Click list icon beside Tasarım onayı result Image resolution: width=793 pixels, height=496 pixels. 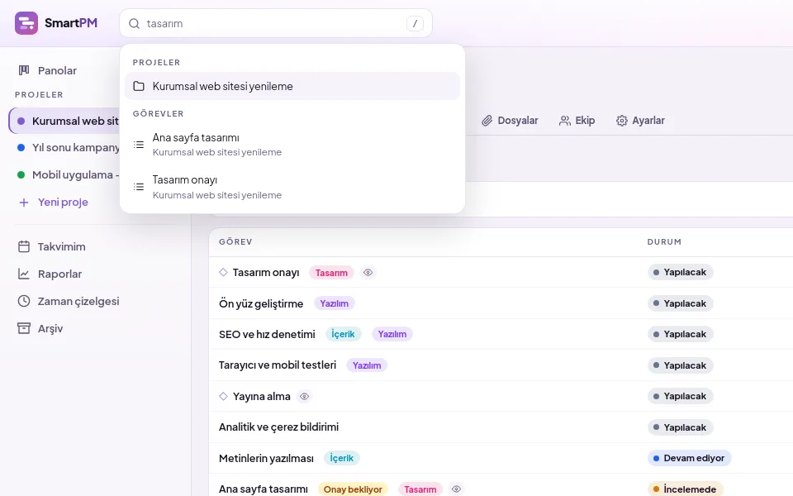(139, 187)
